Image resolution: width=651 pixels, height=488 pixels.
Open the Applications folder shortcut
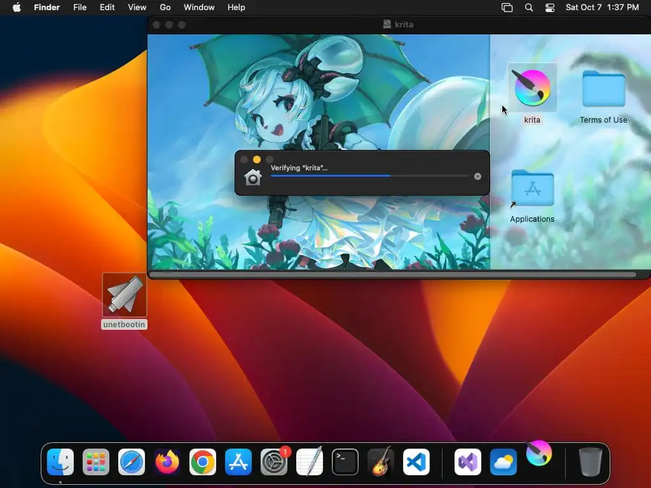pos(532,188)
